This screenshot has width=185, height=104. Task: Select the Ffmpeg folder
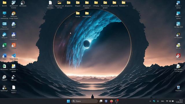click(x=96, y=3)
